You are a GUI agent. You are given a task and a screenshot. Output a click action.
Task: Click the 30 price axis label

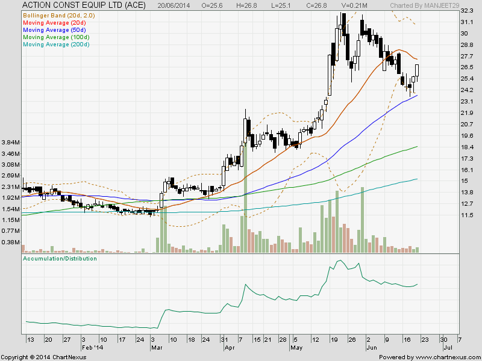point(464,34)
